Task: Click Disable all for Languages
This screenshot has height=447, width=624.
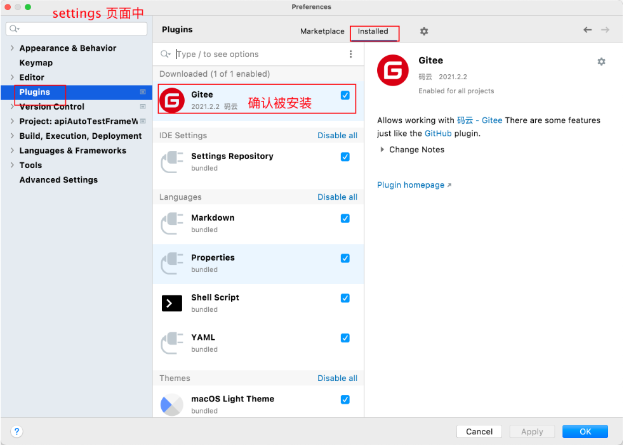Action: click(x=337, y=197)
